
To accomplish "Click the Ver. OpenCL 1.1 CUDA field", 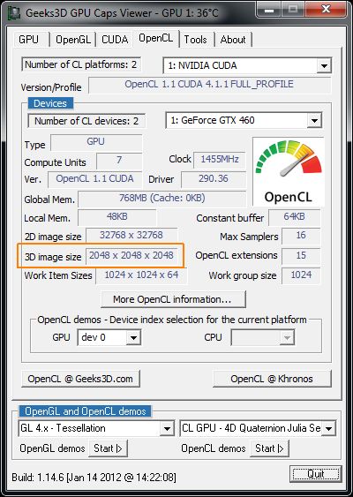I will point(95,179).
